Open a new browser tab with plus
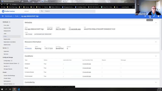The height and width of the screenshot is (91, 162). 63,2
